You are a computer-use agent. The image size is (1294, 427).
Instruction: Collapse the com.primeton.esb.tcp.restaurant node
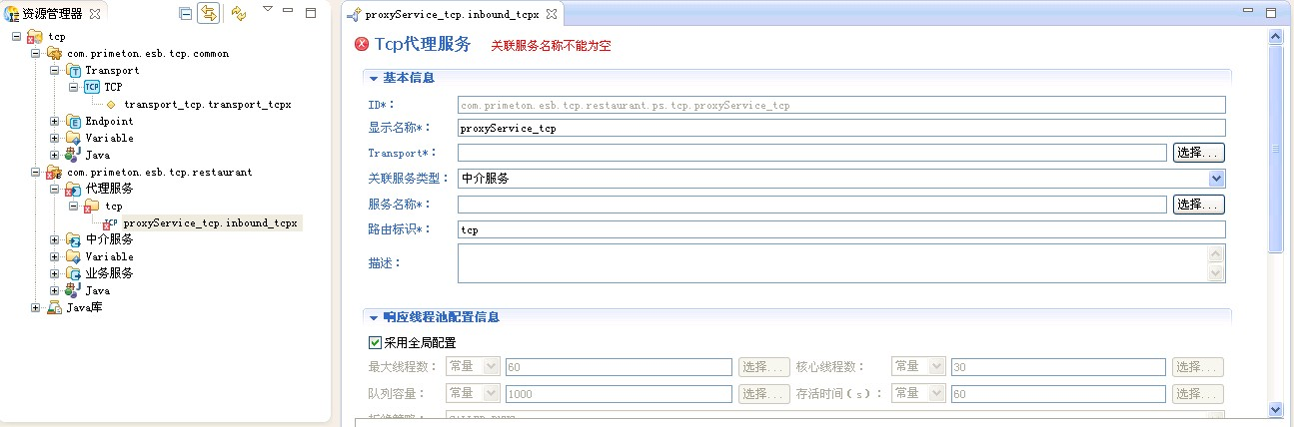coord(37,173)
